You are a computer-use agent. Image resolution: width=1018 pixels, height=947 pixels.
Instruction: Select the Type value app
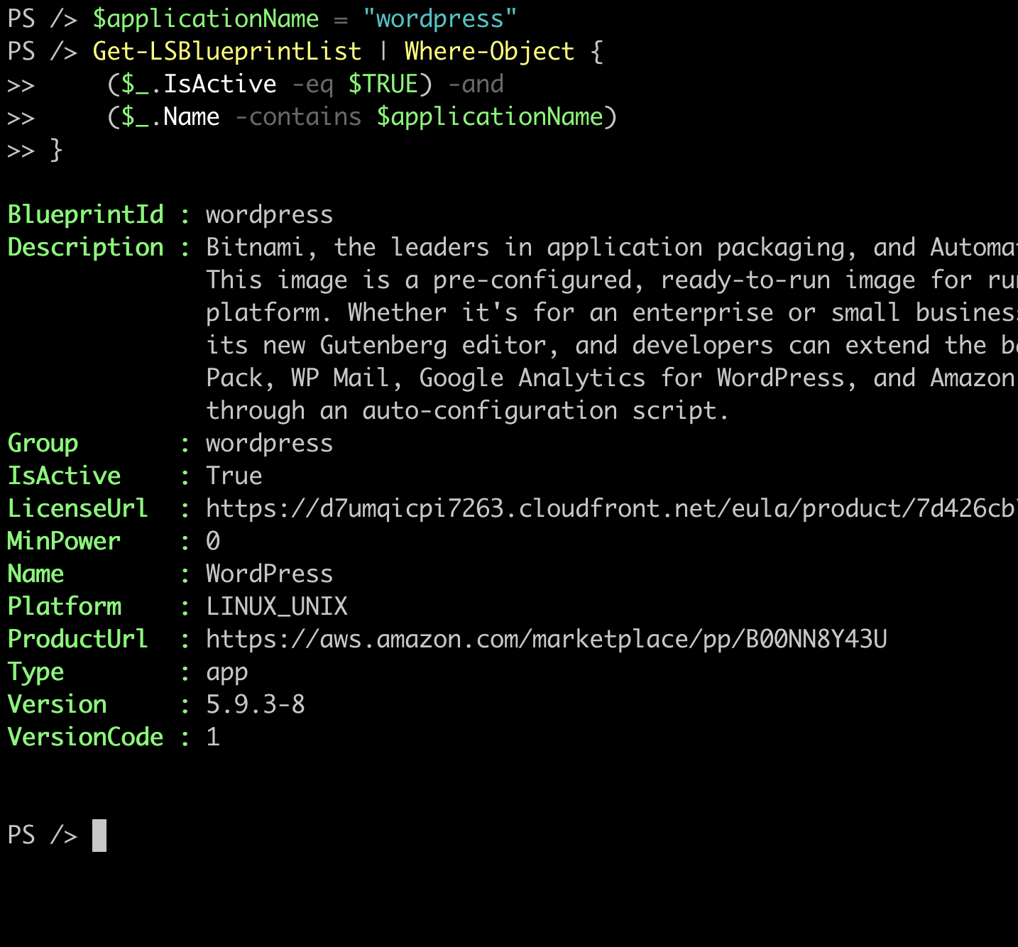tap(226, 671)
